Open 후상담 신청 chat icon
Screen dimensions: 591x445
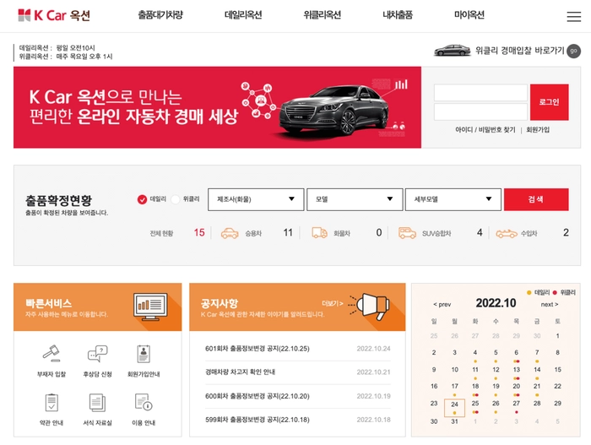click(x=98, y=353)
